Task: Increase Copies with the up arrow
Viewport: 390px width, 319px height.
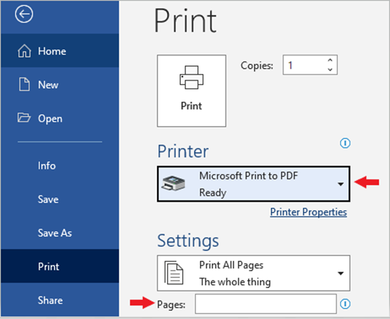Action: coord(330,60)
